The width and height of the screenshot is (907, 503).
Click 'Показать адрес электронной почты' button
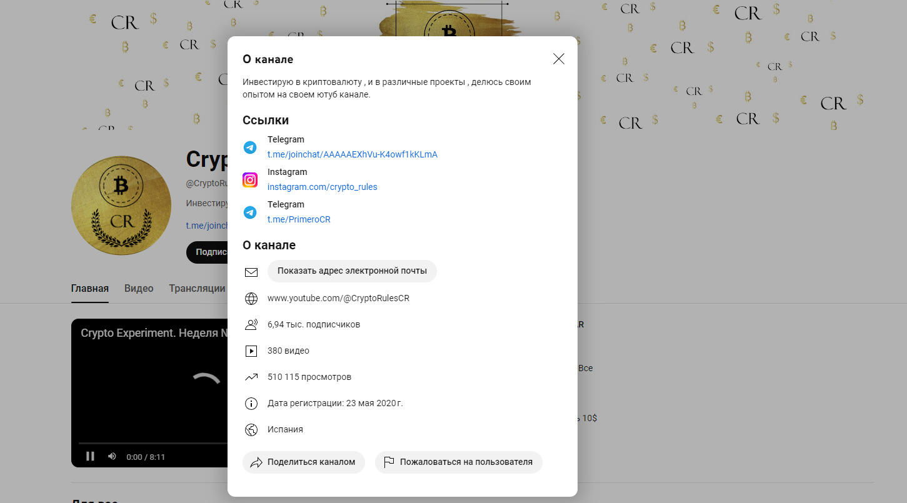click(x=352, y=271)
